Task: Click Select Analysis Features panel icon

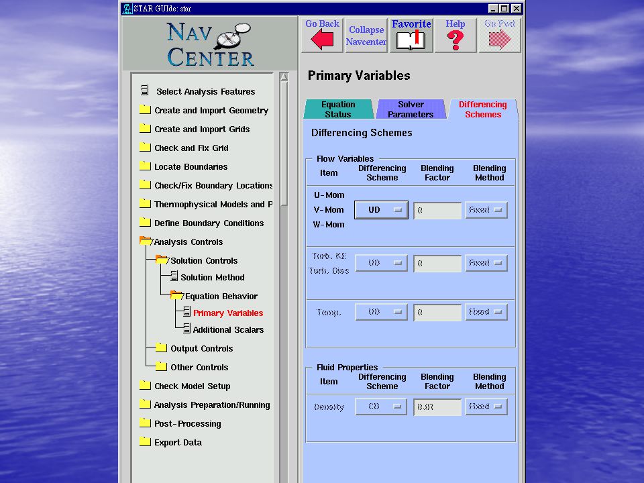Action: tap(145, 91)
